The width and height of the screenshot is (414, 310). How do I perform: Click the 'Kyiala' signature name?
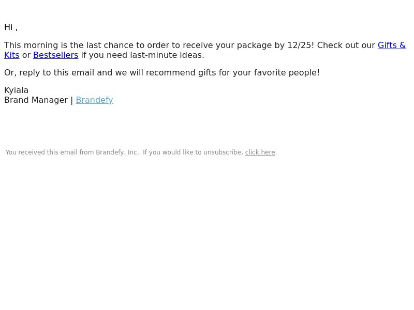click(x=16, y=90)
